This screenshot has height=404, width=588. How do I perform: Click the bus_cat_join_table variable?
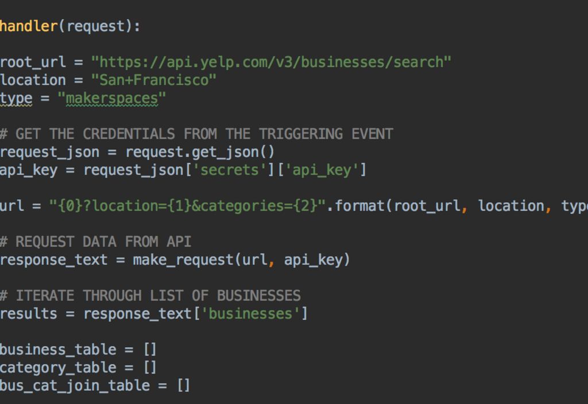pyautogui.click(x=75, y=386)
